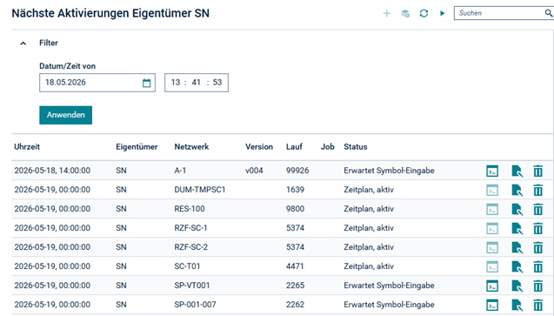
Task: Click trash icon for SC-T01 row
Action: [x=537, y=266]
